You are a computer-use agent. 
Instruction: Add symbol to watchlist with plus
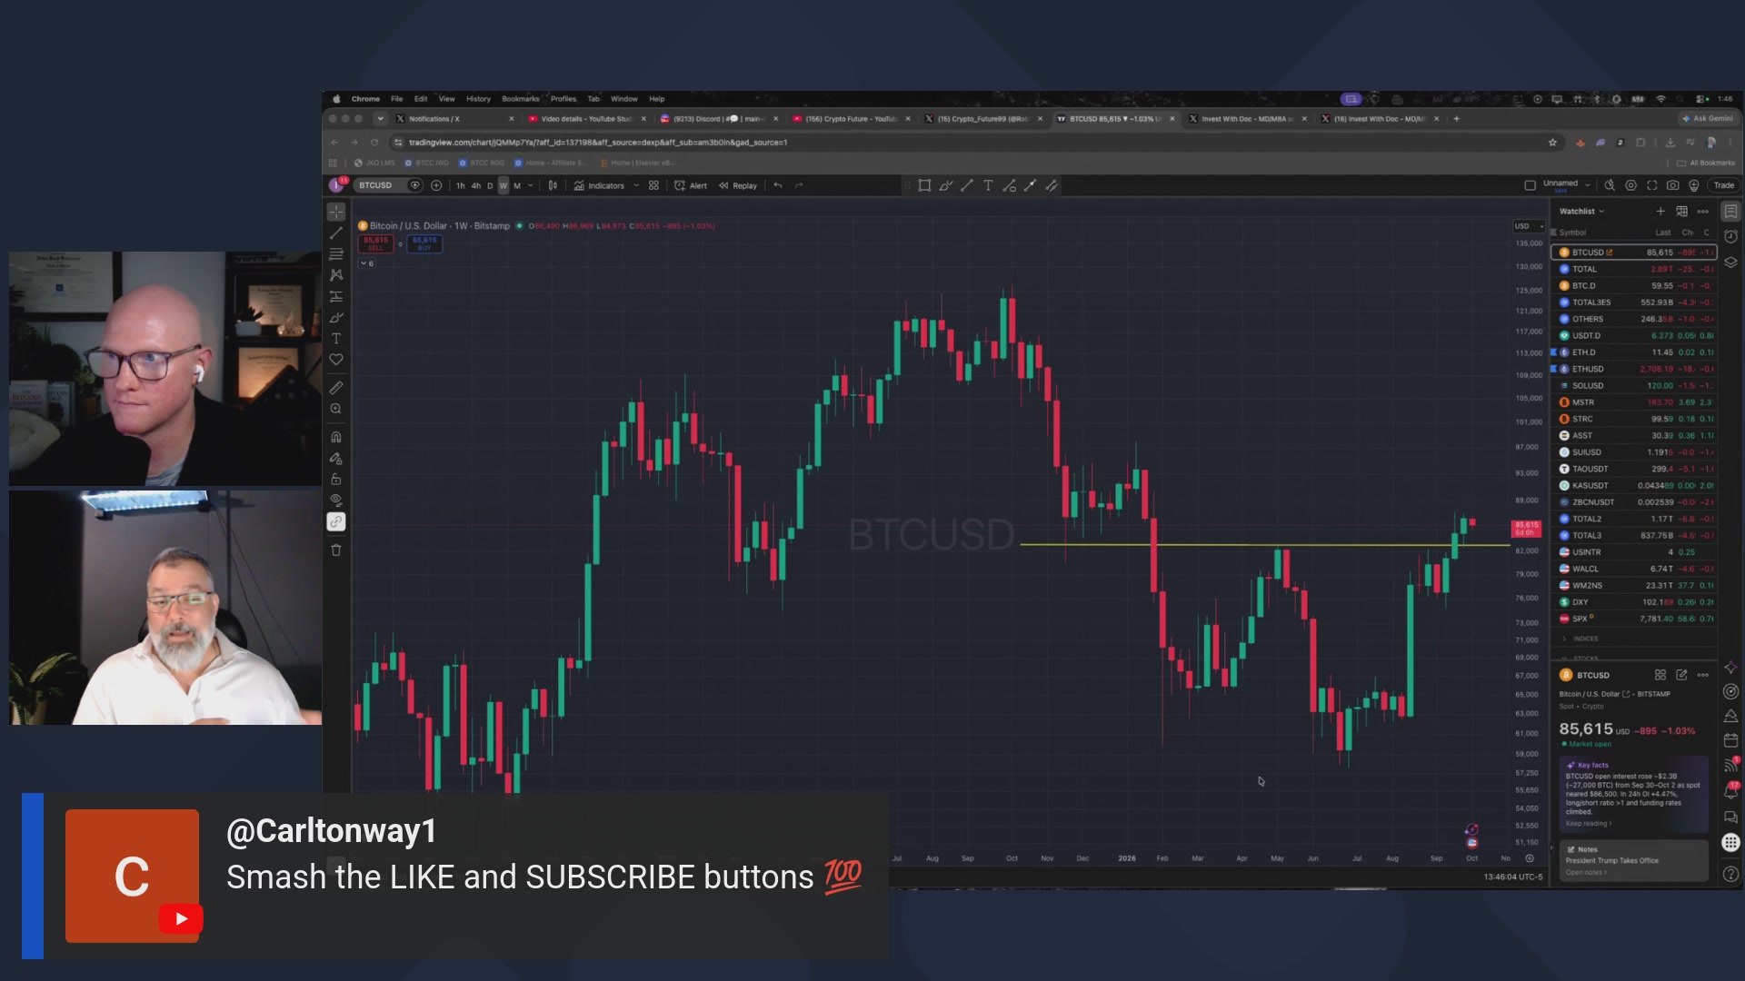[1660, 212]
